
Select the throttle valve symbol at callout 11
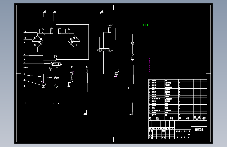point(43,33)
